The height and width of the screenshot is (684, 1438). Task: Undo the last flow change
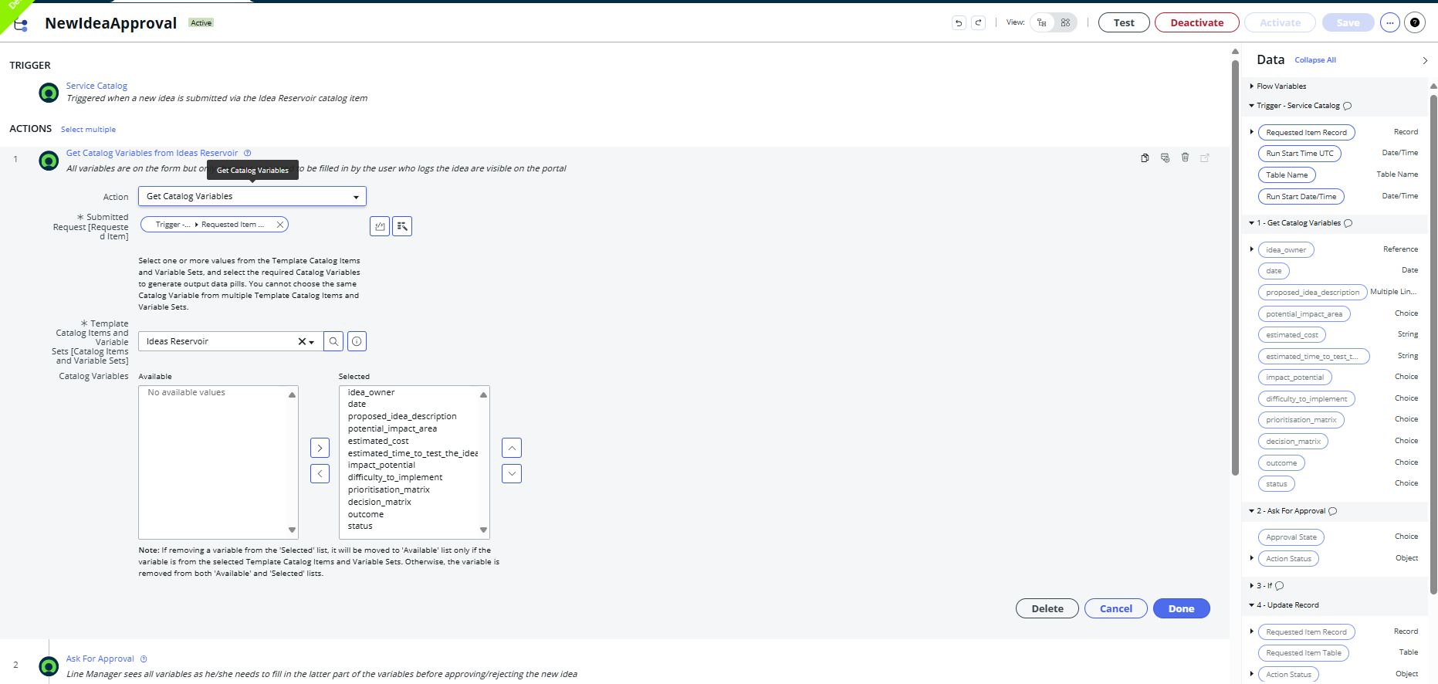pyautogui.click(x=959, y=23)
